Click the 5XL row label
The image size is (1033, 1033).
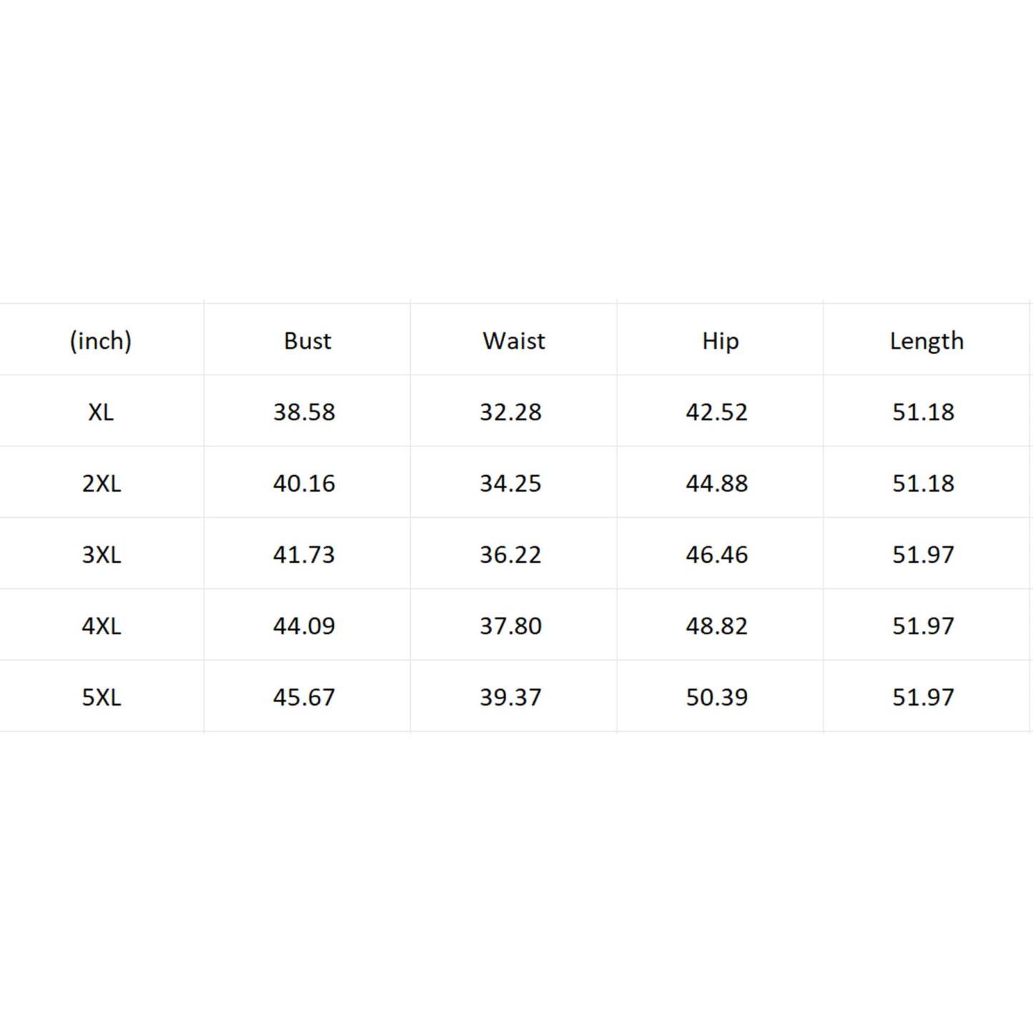pyautogui.click(x=101, y=697)
